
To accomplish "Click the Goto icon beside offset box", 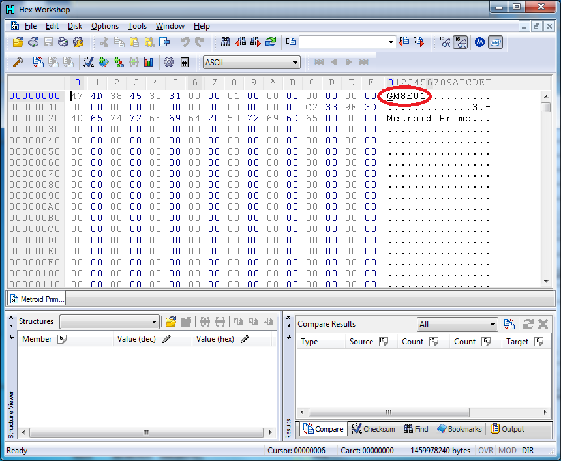I will tap(291, 42).
